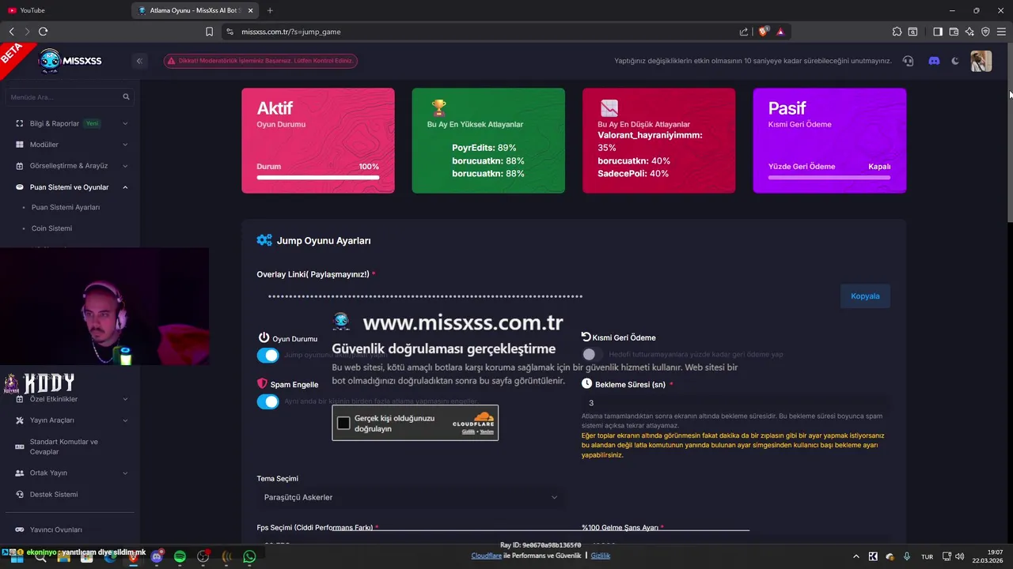
Task: Collapse sidebar with double-chevron icon
Action: pos(139,61)
